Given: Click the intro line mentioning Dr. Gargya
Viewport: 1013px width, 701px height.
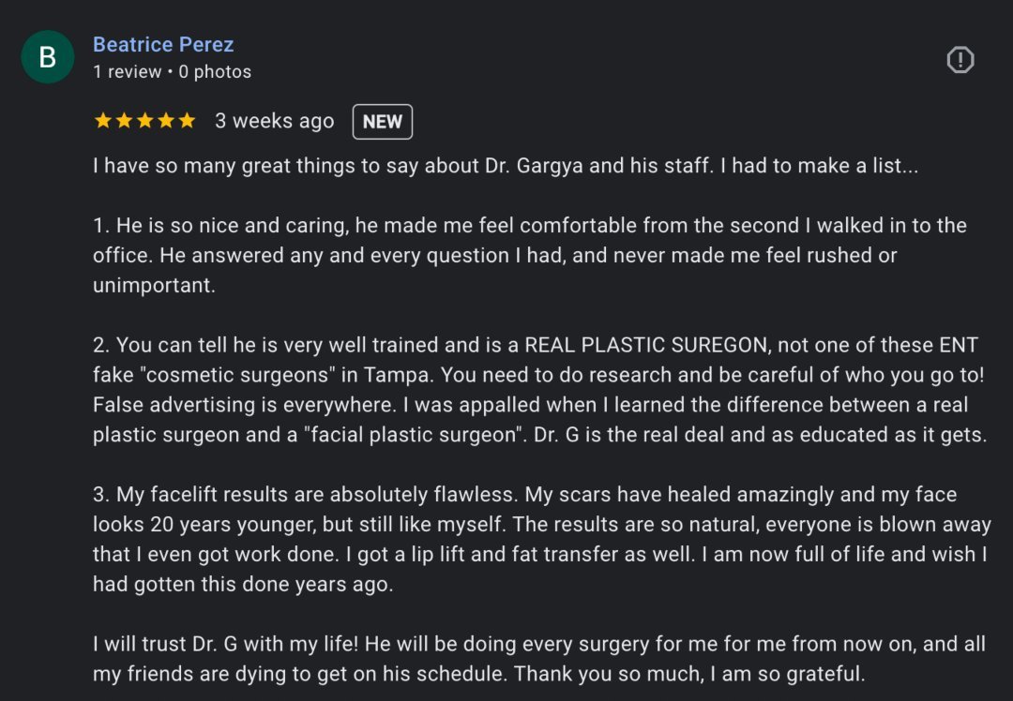Looking at the screenshot, I should pos(506,166).
